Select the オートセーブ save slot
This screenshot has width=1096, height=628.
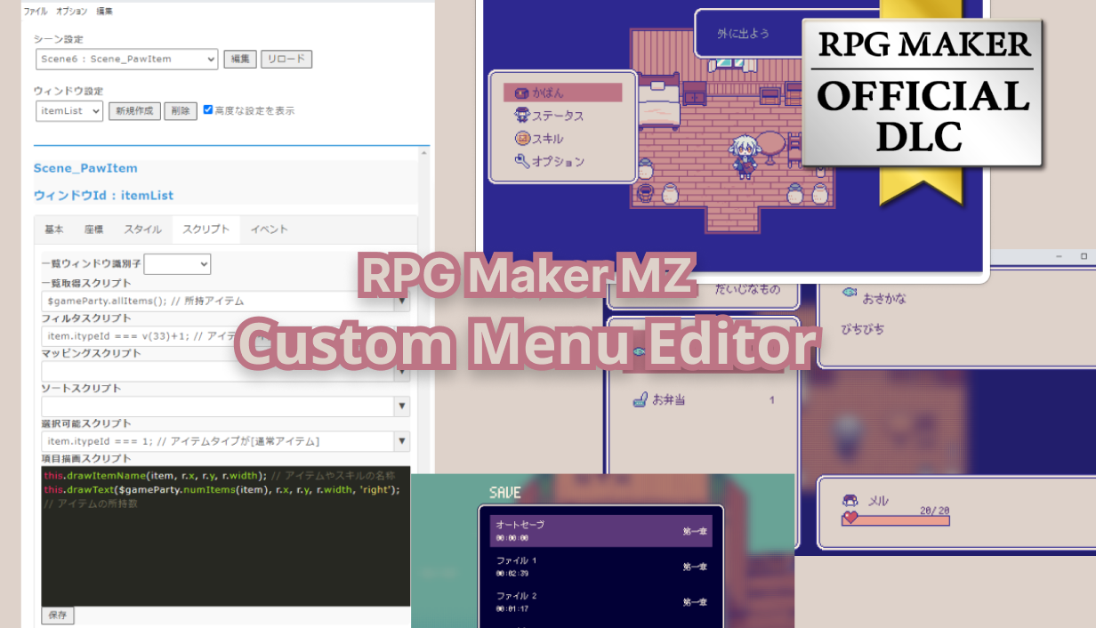point(600,530)
